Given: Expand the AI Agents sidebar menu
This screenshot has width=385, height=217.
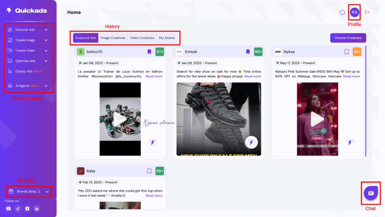Looking at the screenshot, I should tap(46, 86).
